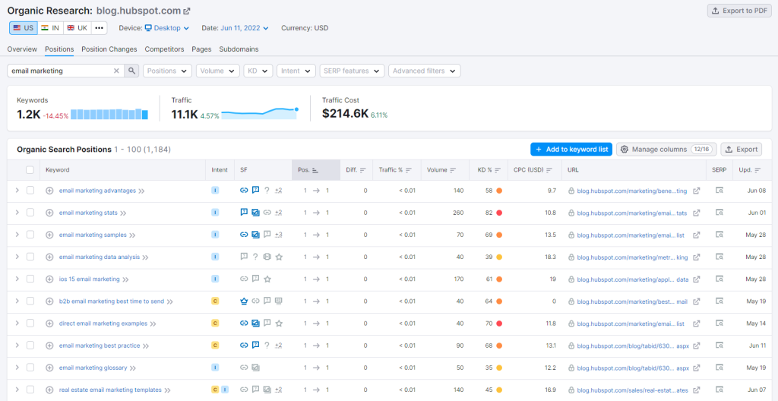Add ios 15 email marketing via plus icon
Viewport: 778px width, 401px height.
point(49,279)
